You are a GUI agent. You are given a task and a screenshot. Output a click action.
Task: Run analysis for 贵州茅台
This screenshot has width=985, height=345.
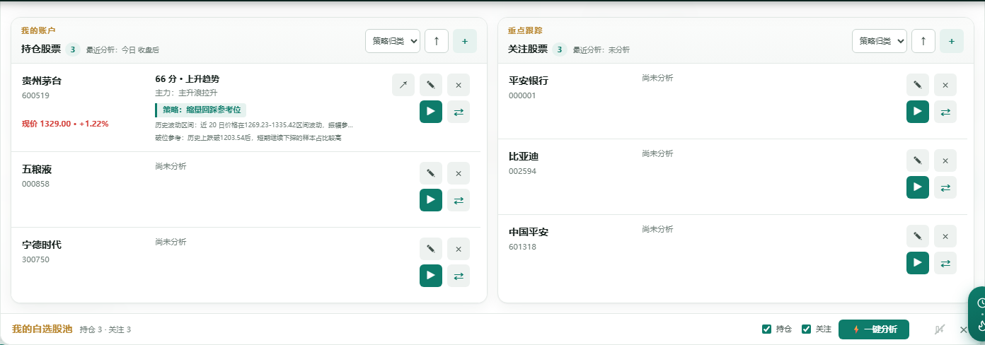431,112
